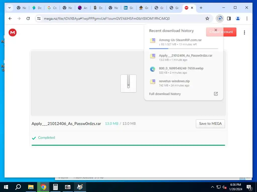This screenshot has height=192, width=257.
Task: Open Windows taskbar search
Action: click(x=18, y=187)
